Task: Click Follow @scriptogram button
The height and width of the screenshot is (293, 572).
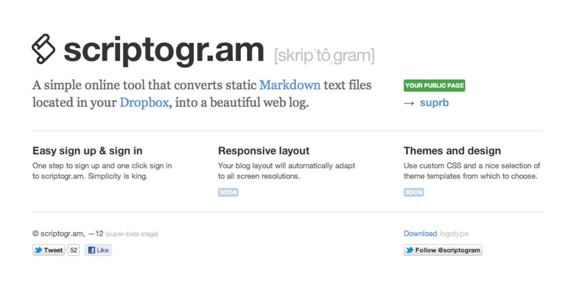Action: pyautogui.click(x=443, y=250)
